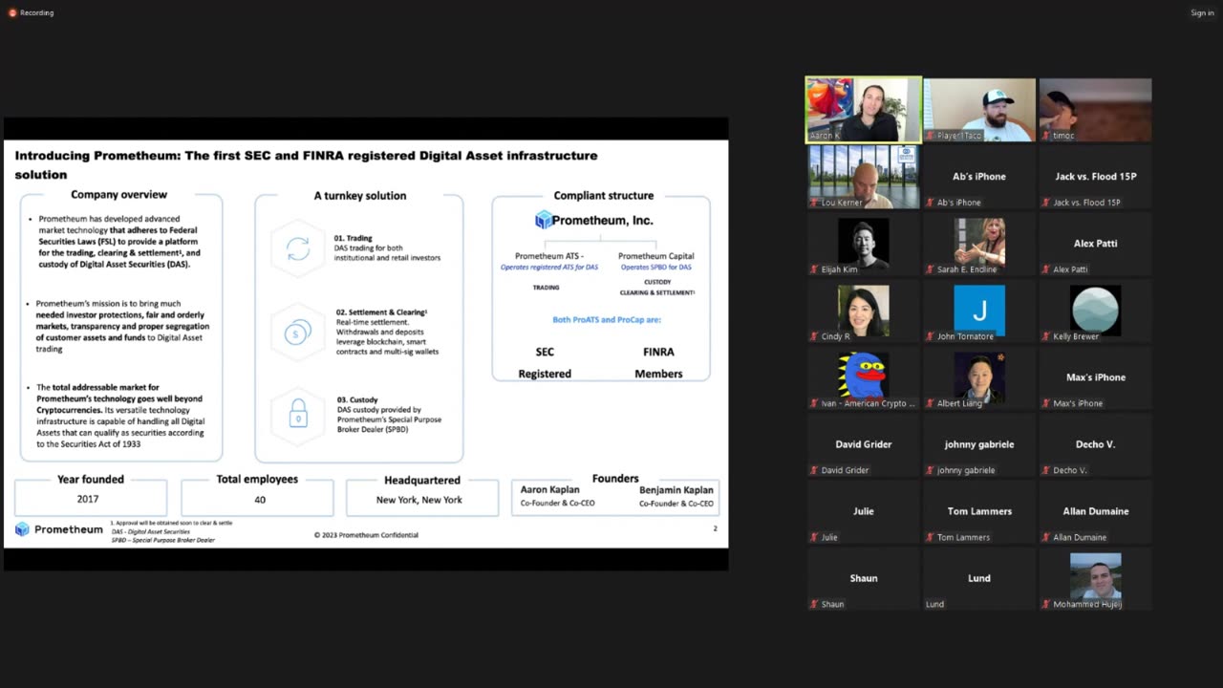This screenshot has width=1223, height=688.
Task: Click muted mic icon beside Alex Patti label
Action: coord(1046,269)
